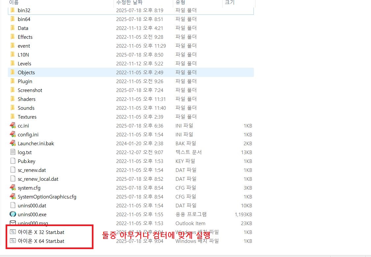Select the log.txt text document icon

click(13, 152)
